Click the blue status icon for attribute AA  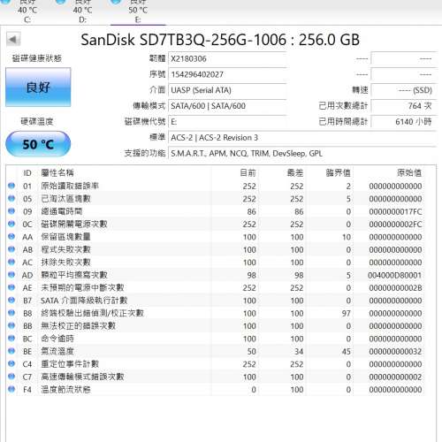11,236
